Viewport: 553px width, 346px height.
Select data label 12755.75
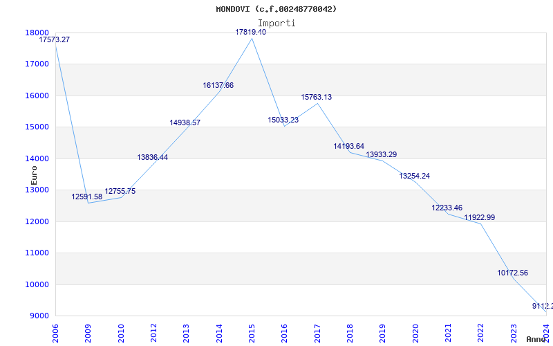120,192
